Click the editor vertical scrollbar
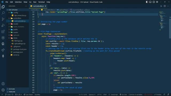Viewport: 171px width, 96px height. pyautogui.click(x=170, y=29)
